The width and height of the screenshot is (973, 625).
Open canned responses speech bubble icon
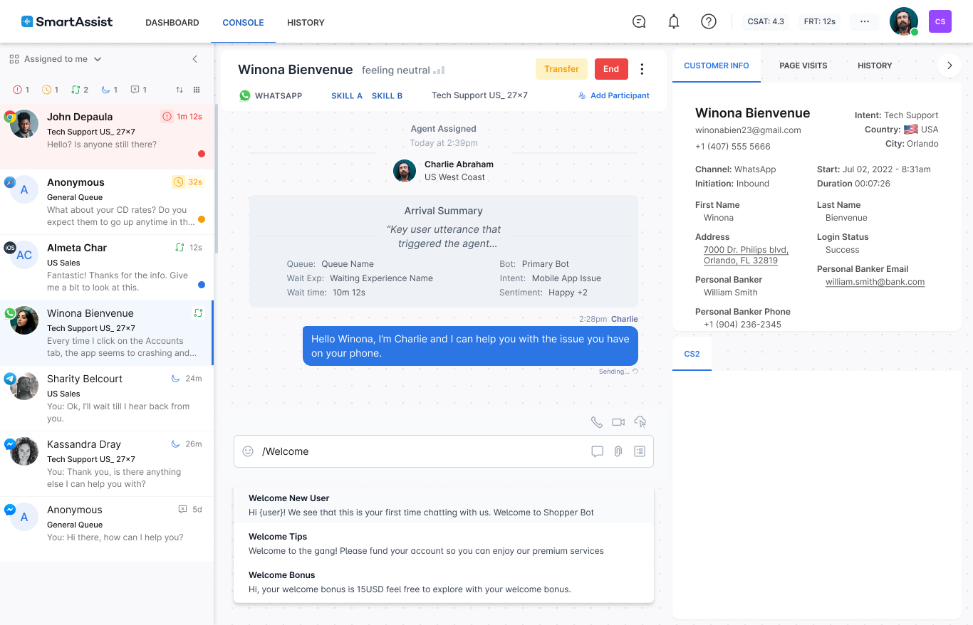[598, 451]
